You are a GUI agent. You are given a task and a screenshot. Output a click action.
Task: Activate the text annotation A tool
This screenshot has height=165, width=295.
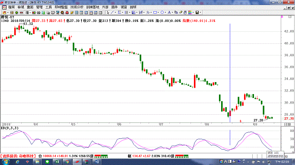pos(169,12)
